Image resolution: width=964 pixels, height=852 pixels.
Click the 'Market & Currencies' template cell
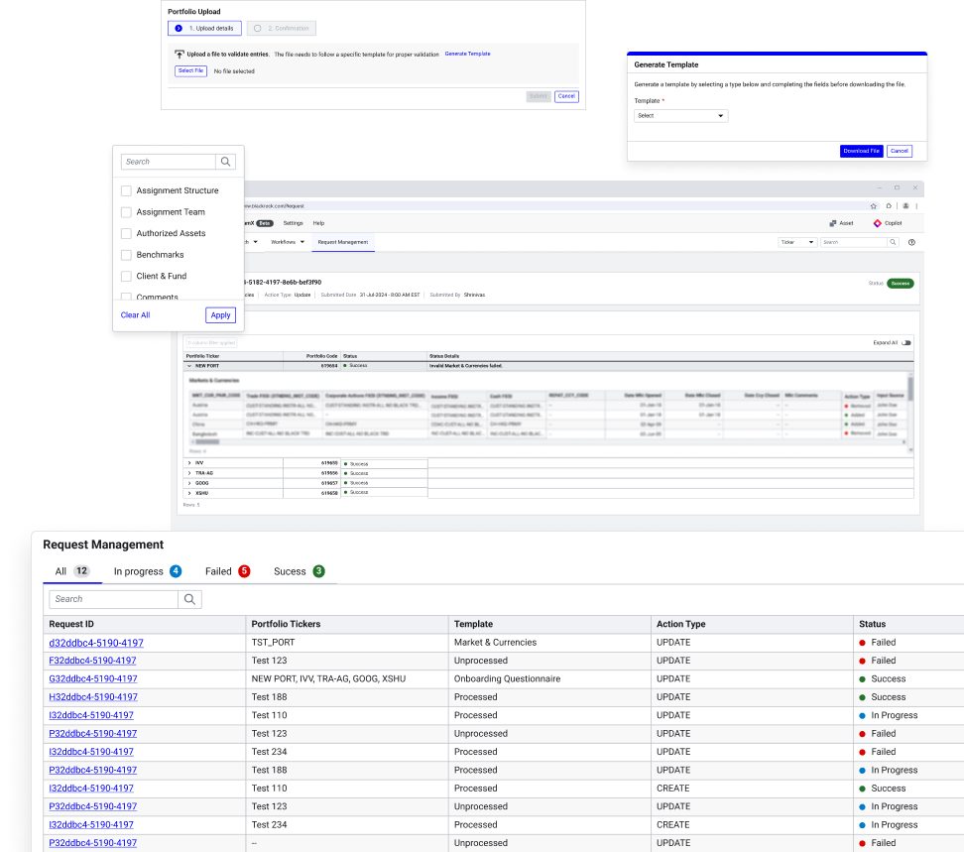click(549, 643)
